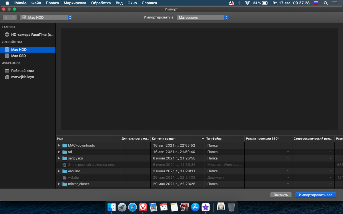Open the Mac HDD location dropdown
The image size is (343, 214).
coord(46,17)
